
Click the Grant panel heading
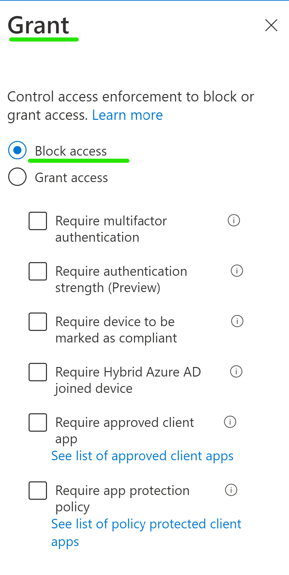click(x=38, y=25)
